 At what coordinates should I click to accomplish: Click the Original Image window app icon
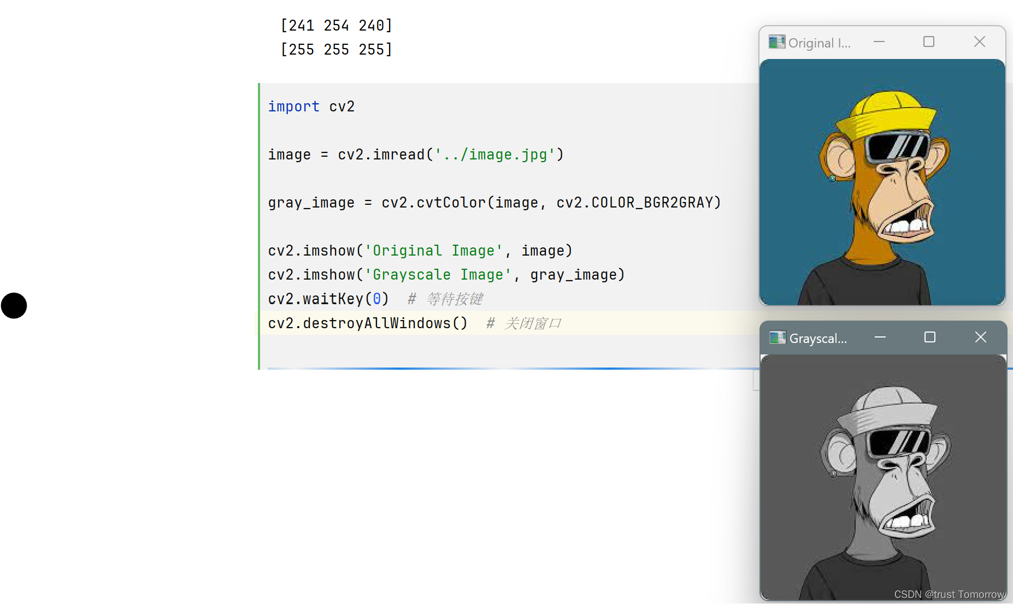pos(776,42)
